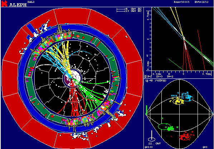
Task: Click the ALEPH title text
Action: pyautogui.click(x=18, y=5)
